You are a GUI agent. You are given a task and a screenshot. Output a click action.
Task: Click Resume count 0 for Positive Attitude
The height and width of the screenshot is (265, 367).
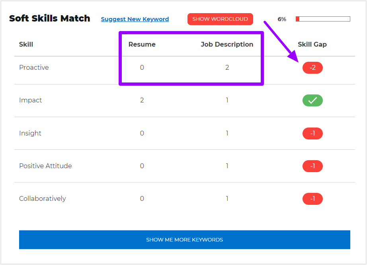(x=142, y=166)
